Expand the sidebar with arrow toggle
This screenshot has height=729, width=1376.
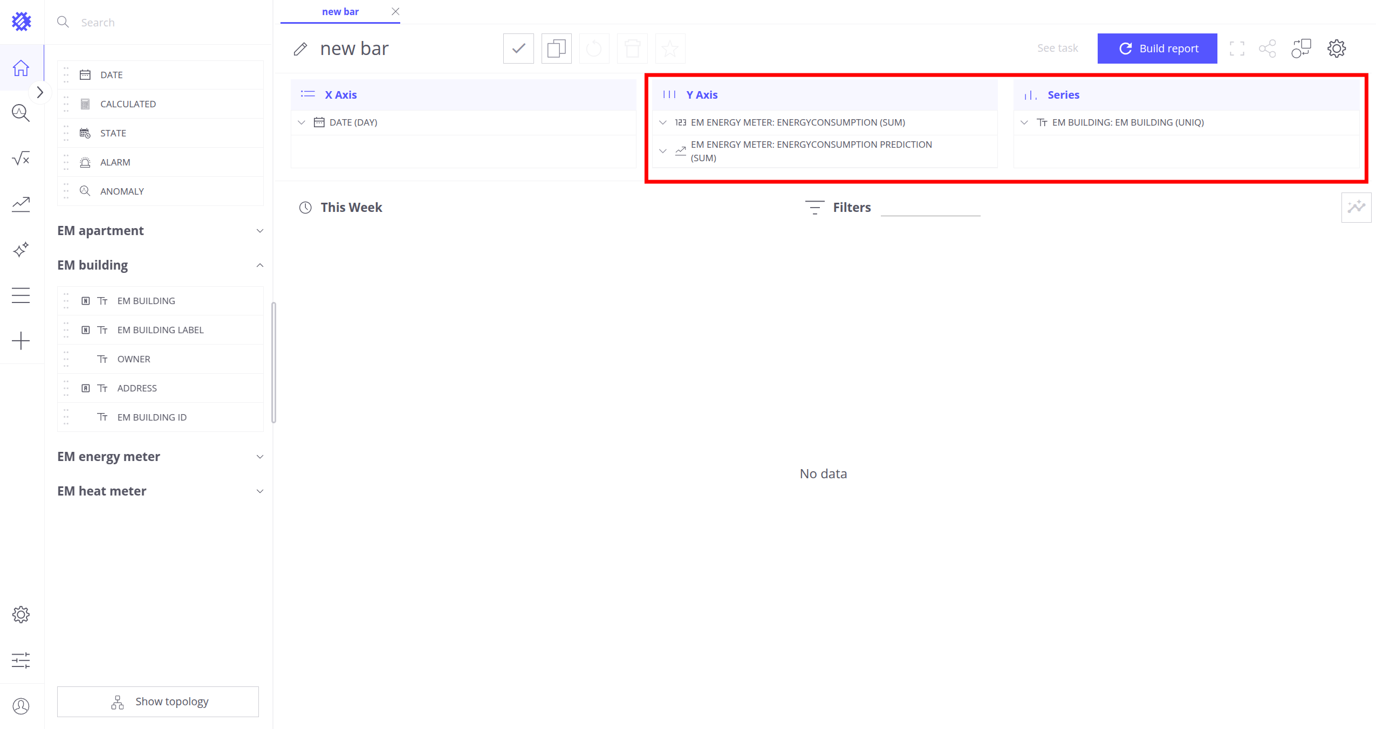pyautogui.click(x=40, y=92)
